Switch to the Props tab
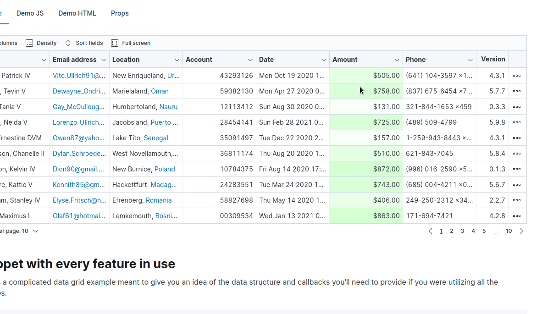This screenshot has width=542, height=314. point(120,13)
